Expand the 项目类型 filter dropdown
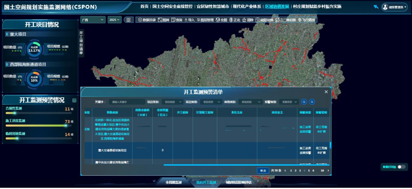 [211, 102]
